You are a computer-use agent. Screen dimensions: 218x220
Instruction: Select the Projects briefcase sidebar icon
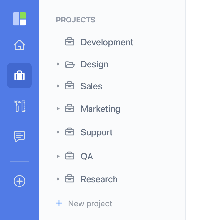coord(19,76)
